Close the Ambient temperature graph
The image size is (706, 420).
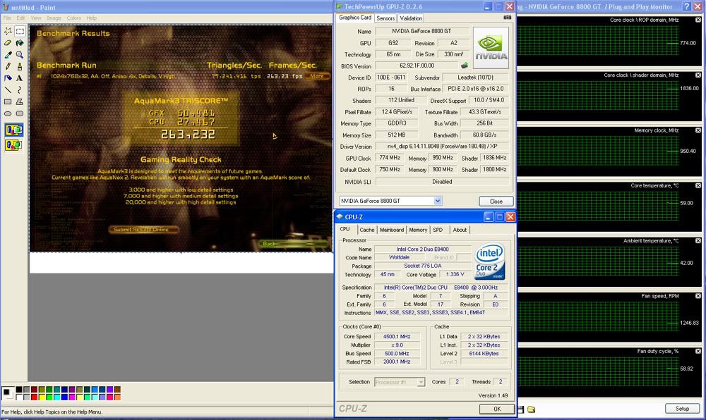(x=698, y=241)
